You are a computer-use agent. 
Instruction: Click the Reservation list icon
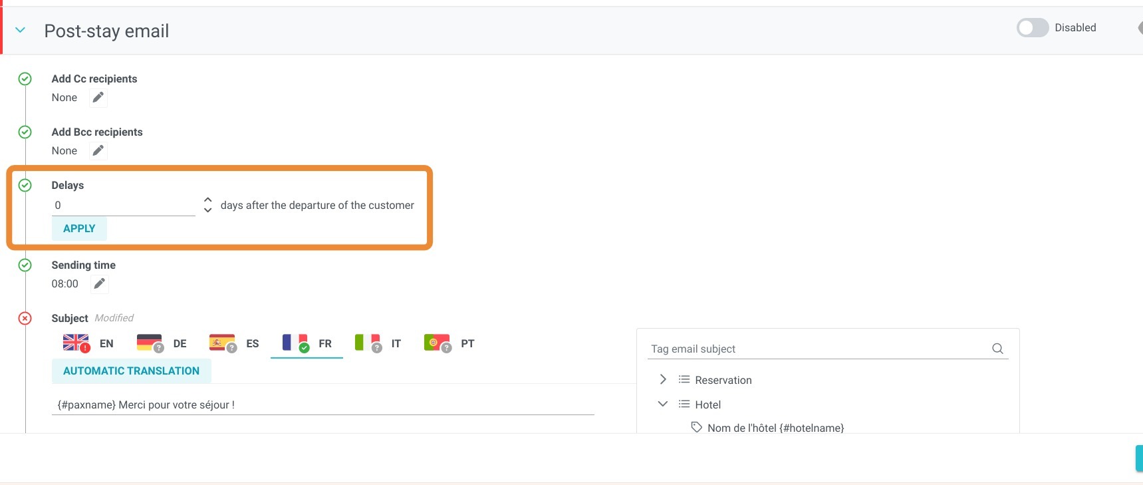[x=684, y=379]
